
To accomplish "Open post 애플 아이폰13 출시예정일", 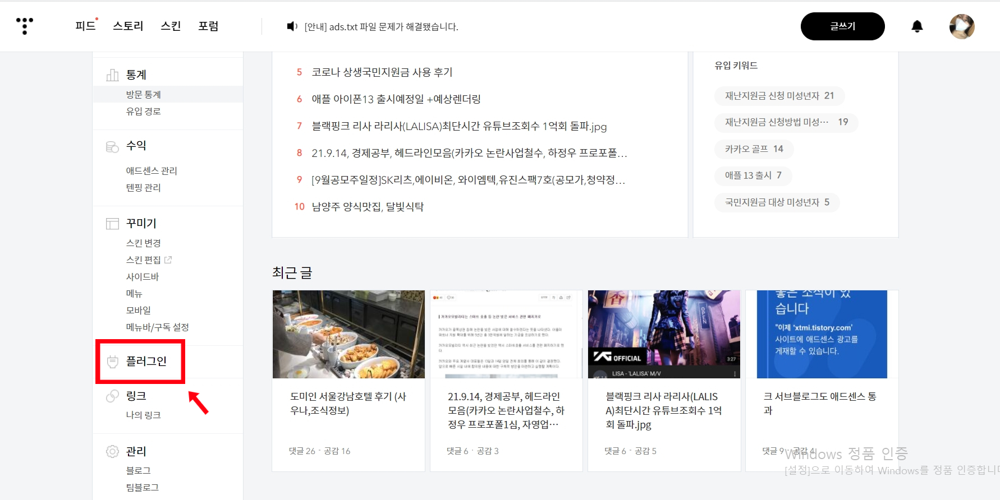I will click(396, 99).
